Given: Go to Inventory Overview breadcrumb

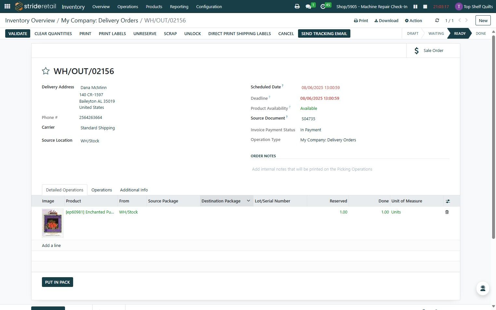Looking at the screenshot, I should point(30,20).
